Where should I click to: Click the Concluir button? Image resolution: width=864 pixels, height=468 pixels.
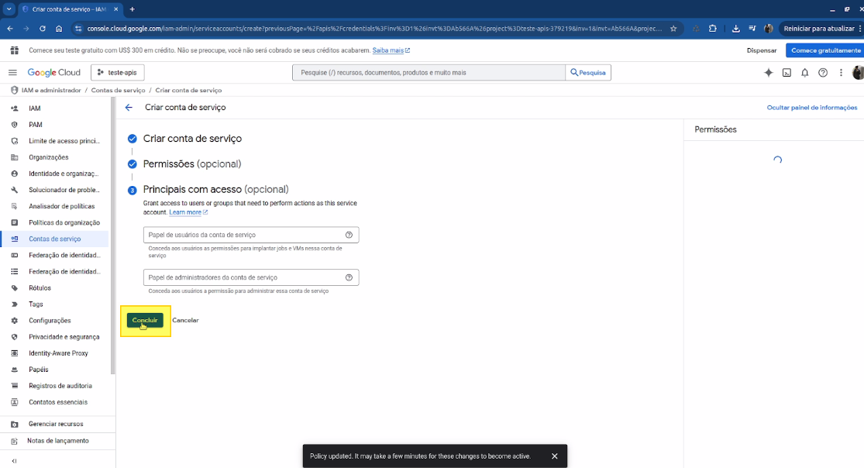click(145, 320)
